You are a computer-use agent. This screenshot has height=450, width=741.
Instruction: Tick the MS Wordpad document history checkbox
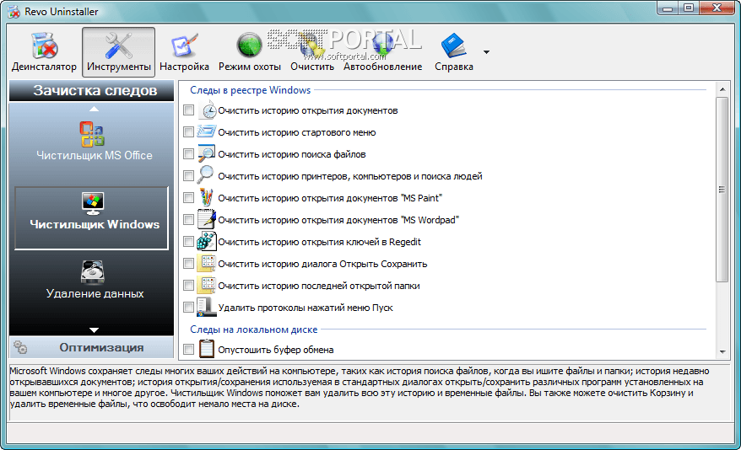(x=188, y=220)
